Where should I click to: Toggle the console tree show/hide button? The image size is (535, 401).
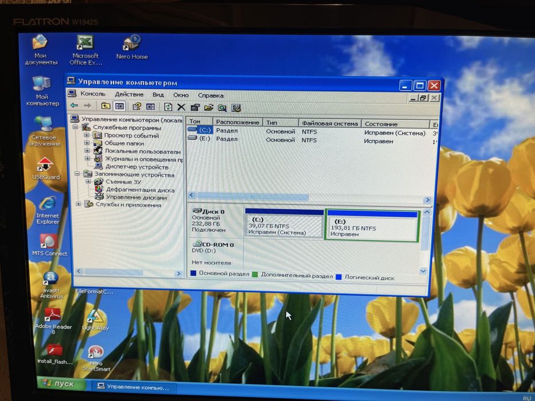pos(119,107)
